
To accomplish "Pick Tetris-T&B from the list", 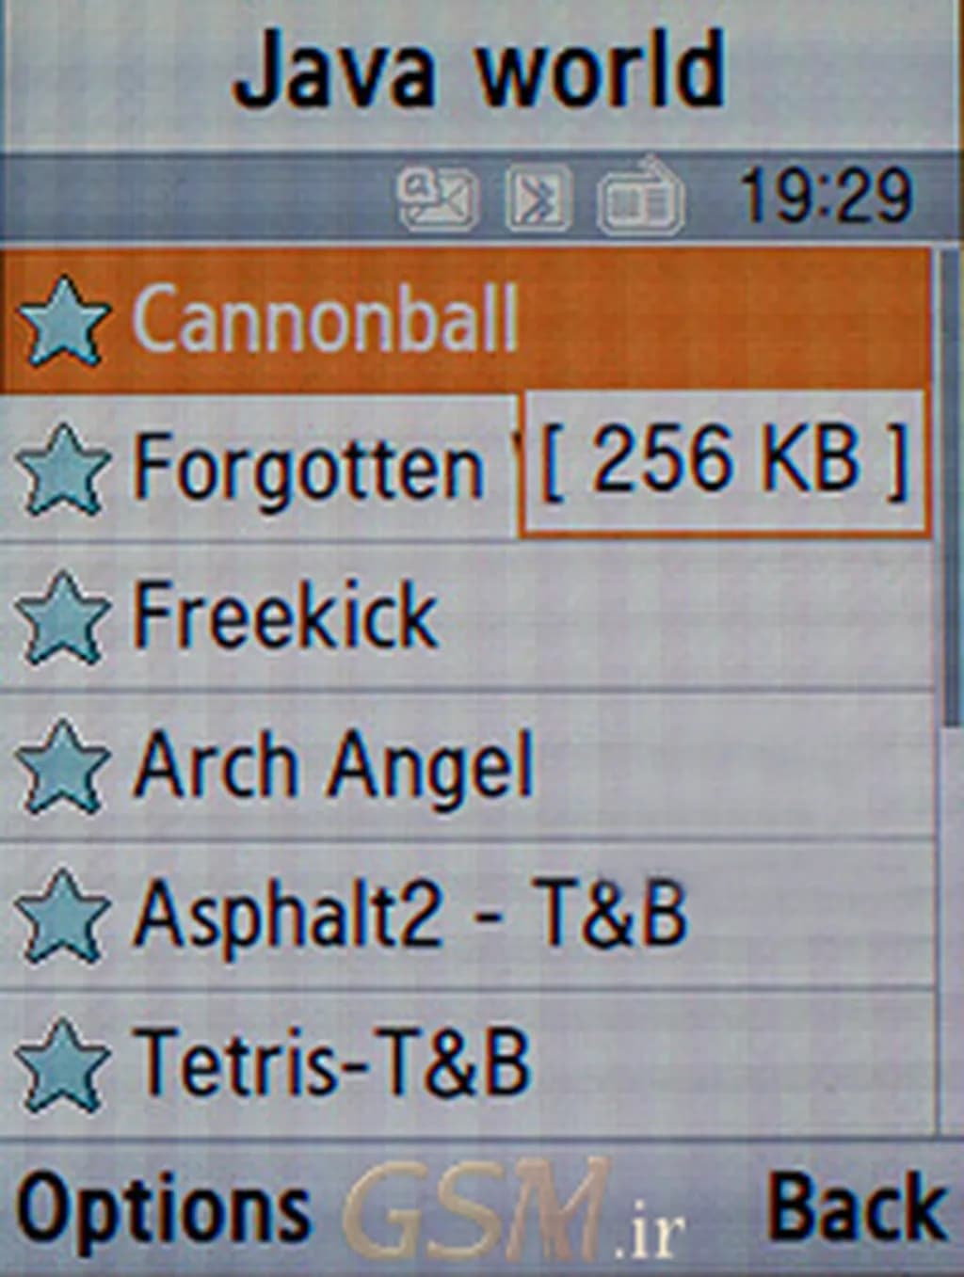I will coord(467,1065).
